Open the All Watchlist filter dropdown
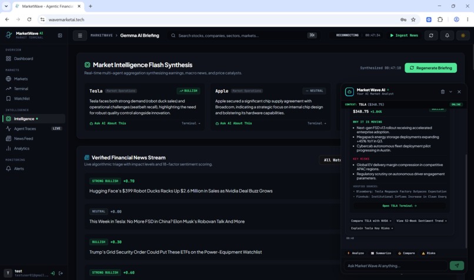 pyautogui.click(x=331, y=160)
